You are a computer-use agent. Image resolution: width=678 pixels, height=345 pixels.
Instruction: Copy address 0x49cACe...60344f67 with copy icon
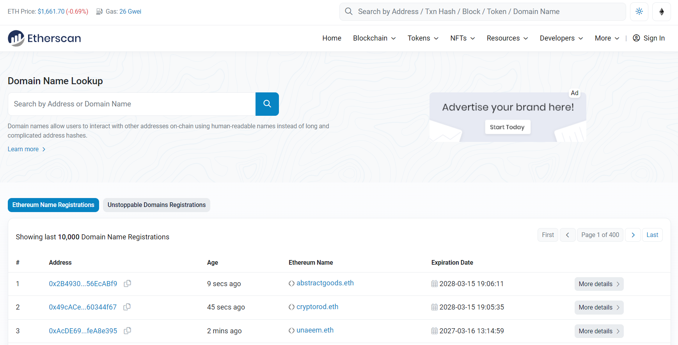(127, 307)
